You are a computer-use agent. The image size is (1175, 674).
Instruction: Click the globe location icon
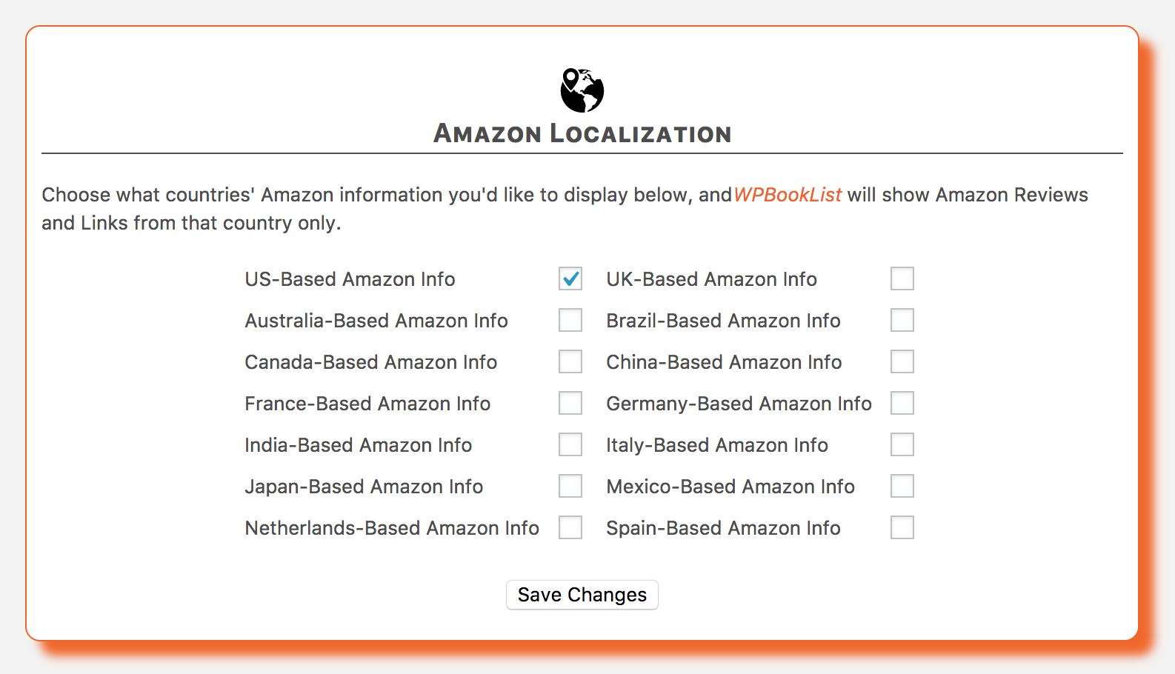[582, 90]
